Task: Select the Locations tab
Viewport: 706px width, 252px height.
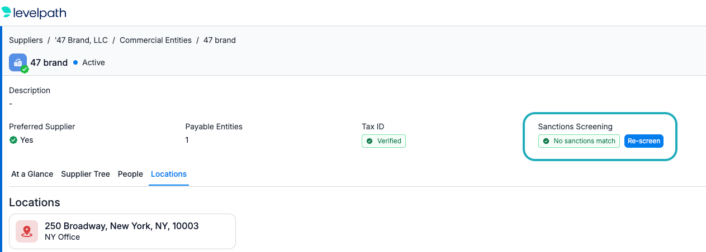Action: pyautogui.click(x=169, y=174)
